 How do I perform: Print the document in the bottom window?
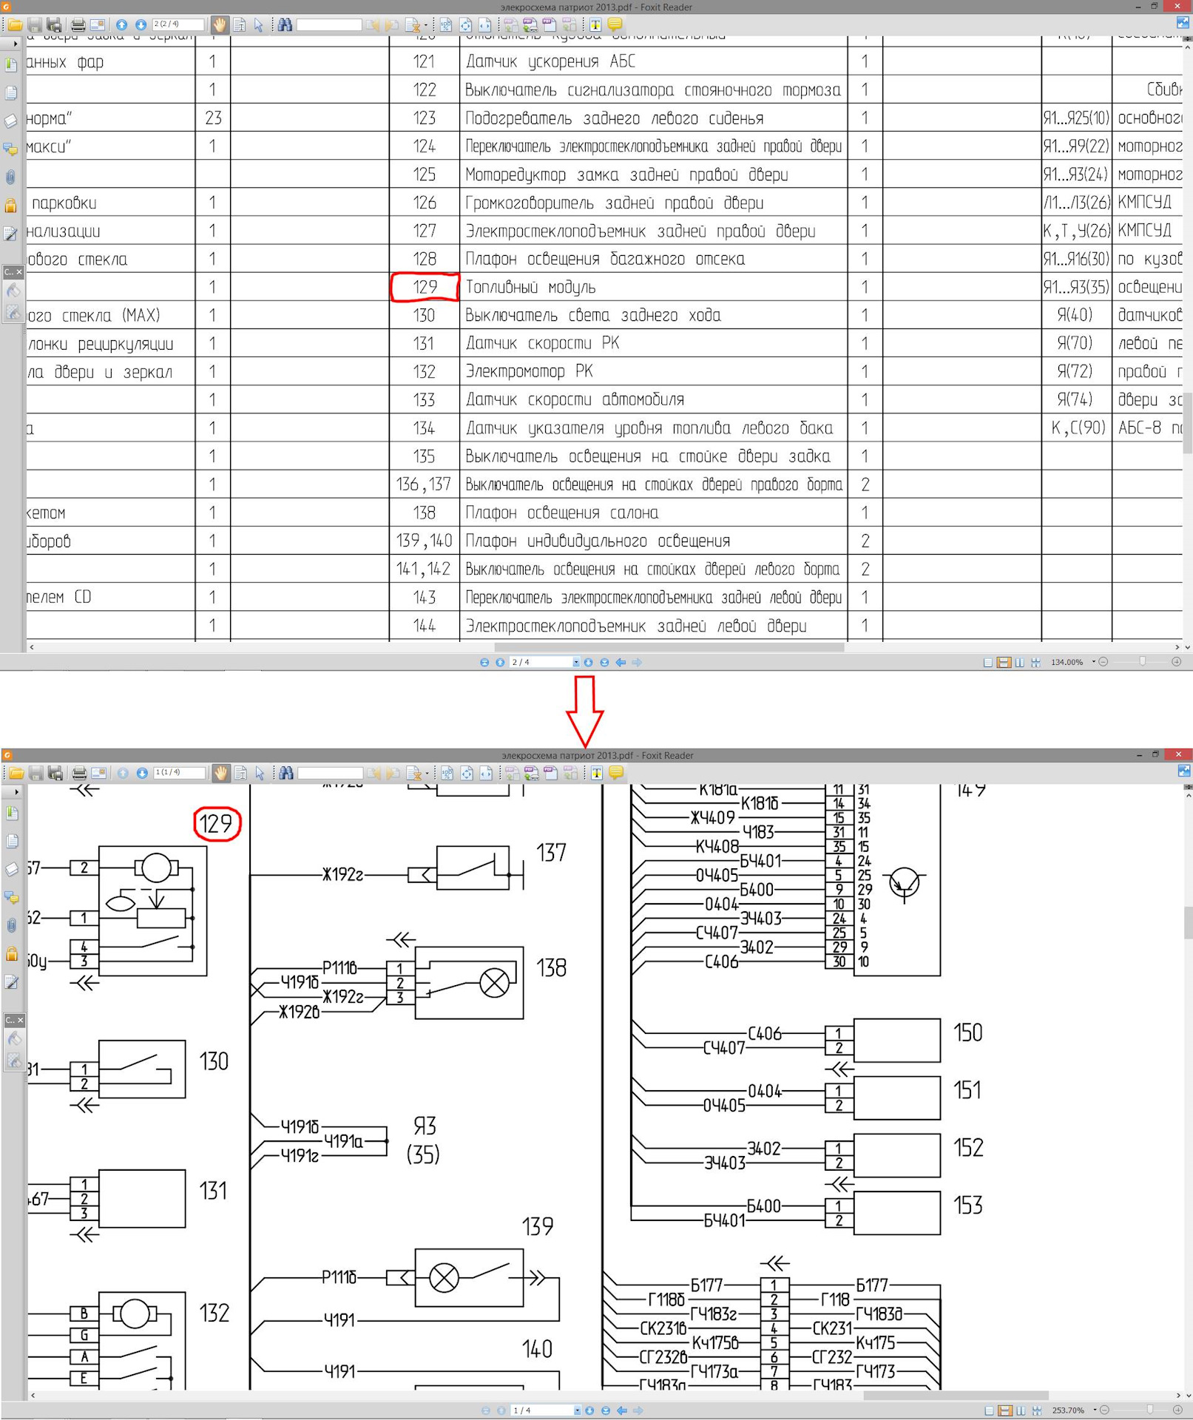pyautogui.click(x=79, y=774)
